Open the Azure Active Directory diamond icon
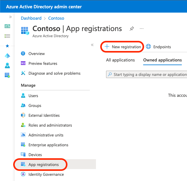 (7, 56)
